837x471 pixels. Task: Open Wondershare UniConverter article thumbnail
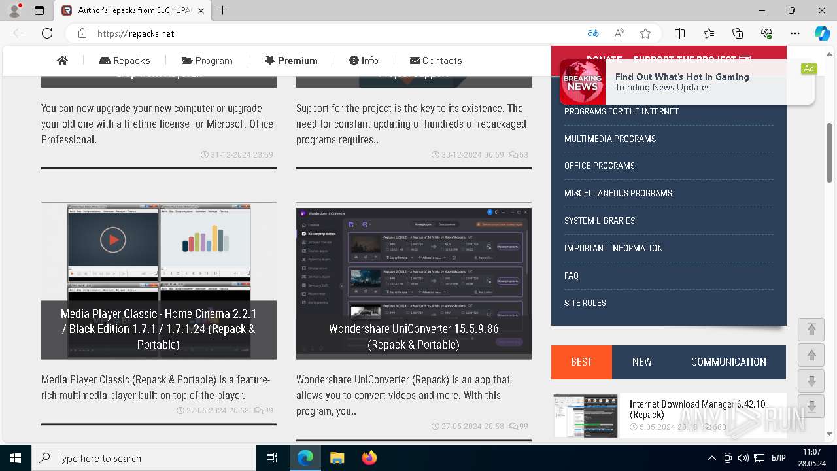click(x=414, y=281)
